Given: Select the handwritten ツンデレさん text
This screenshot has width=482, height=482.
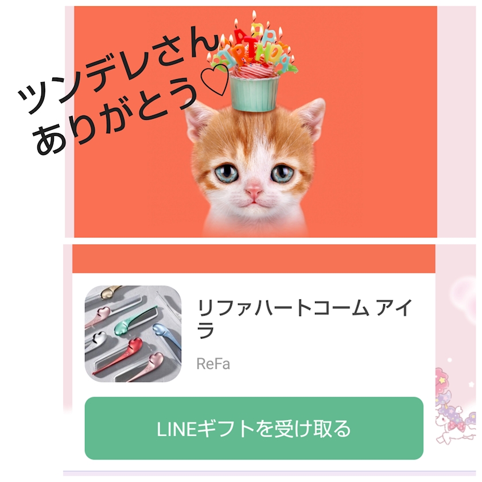Looking at the screenshot, I should (118, 71).
